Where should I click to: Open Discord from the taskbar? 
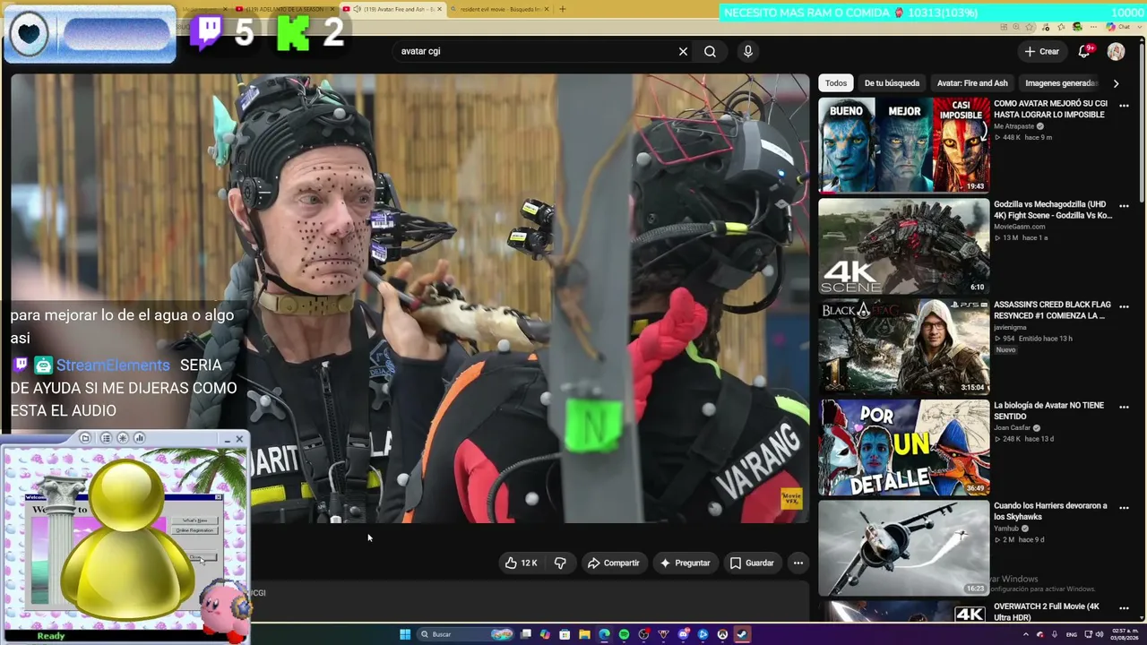coord(683,634)
